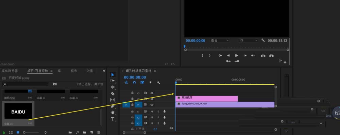Open the playback resolution 1/2 dropdown

tap(248, 40)
